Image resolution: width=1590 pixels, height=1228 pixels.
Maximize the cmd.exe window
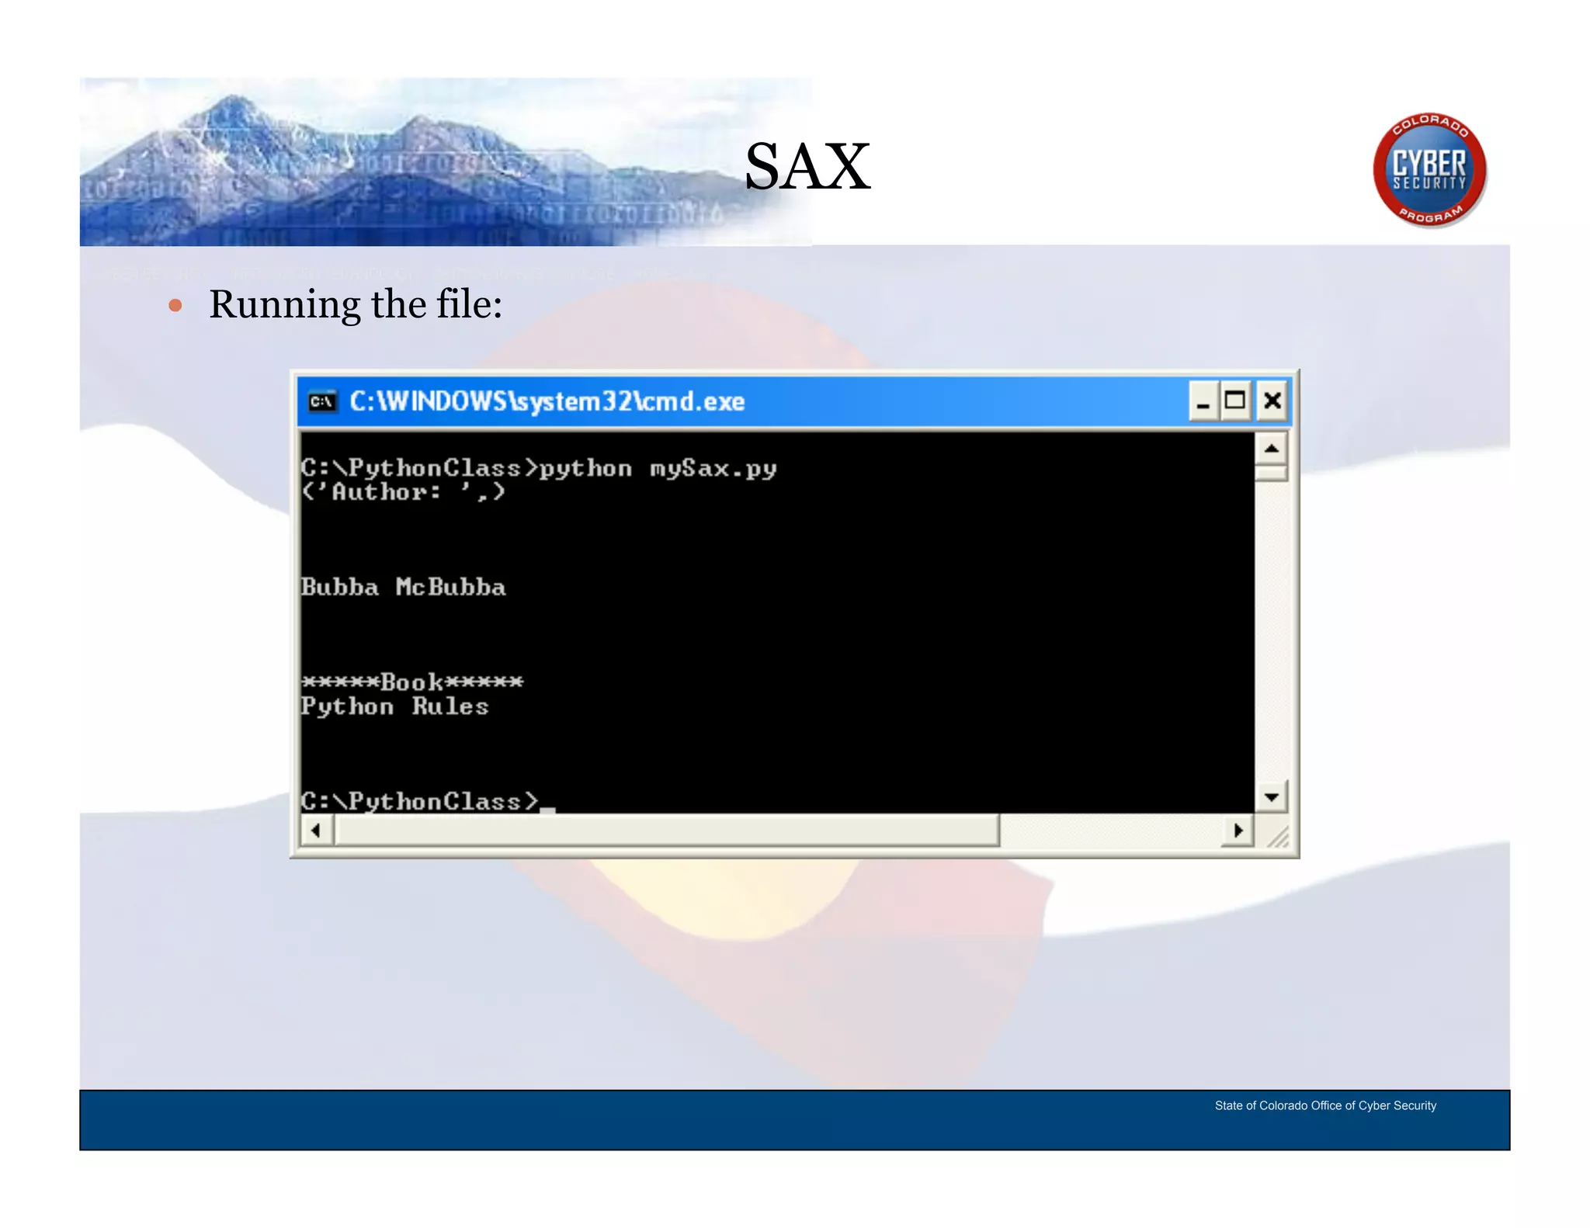pos(1235,401)
